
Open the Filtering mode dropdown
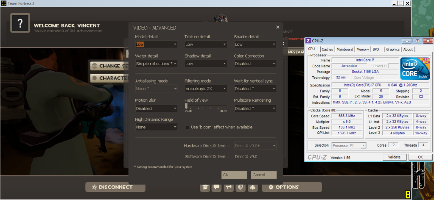coord(206,89)
